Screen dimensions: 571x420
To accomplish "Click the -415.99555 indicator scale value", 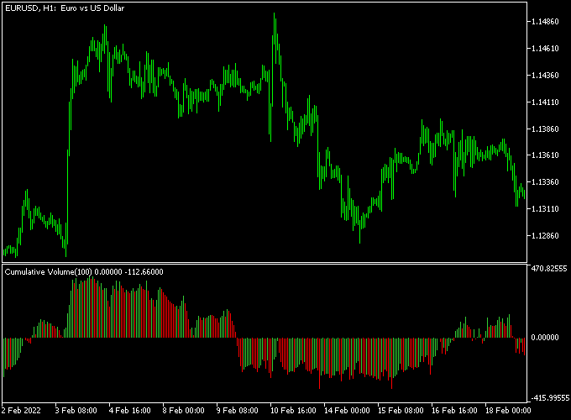I will (x=547, y=398).
